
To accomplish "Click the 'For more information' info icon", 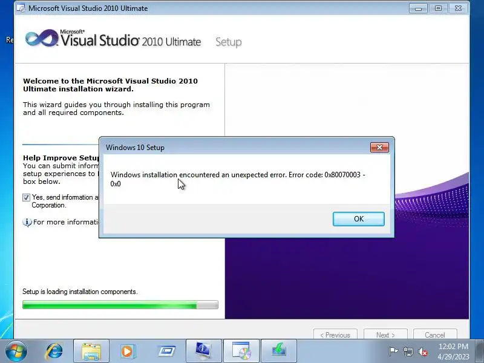I will click(27, 222).
